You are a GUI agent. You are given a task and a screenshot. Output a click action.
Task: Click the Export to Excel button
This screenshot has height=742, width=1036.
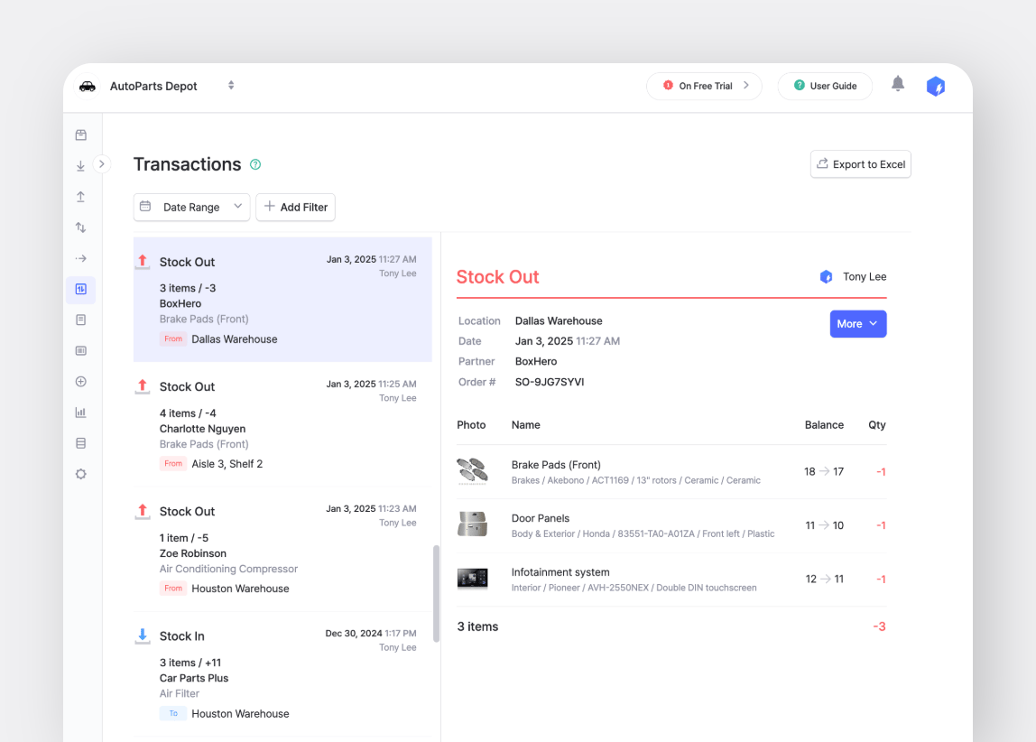[860, 163]
